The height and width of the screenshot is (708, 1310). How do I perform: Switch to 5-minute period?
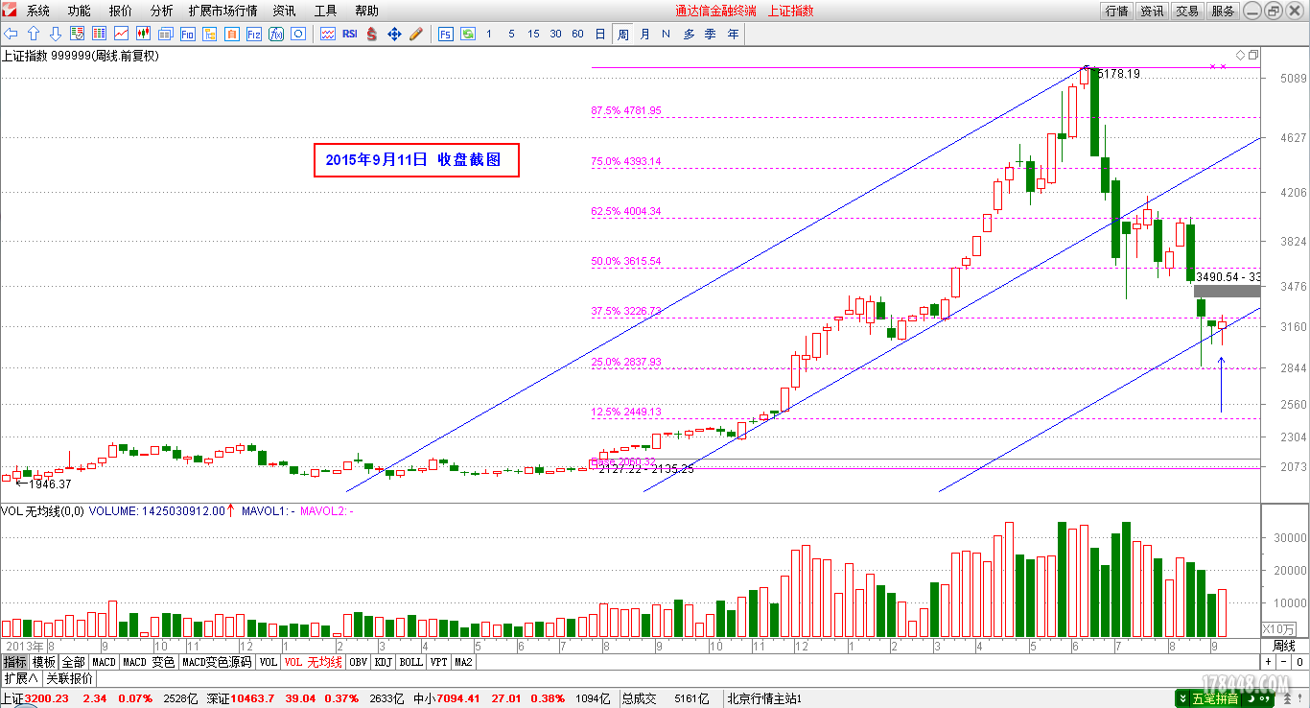(511, 34)
